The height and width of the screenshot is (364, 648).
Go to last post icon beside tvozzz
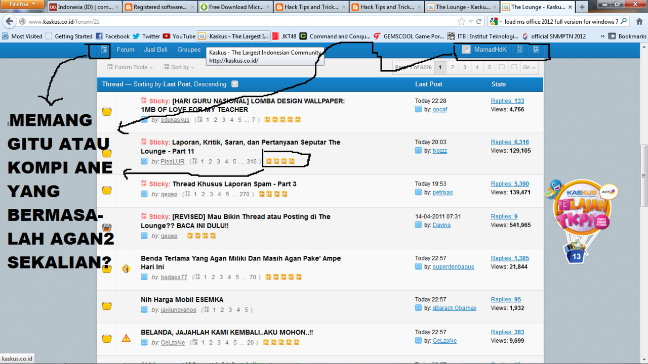(418, 151)
